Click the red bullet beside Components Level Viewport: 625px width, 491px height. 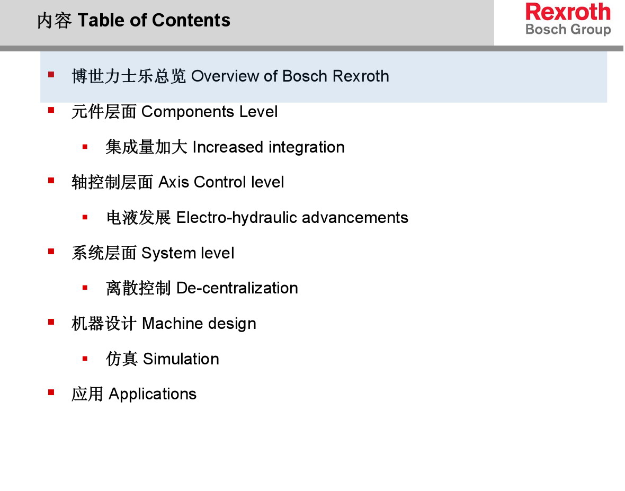[51, 110]
